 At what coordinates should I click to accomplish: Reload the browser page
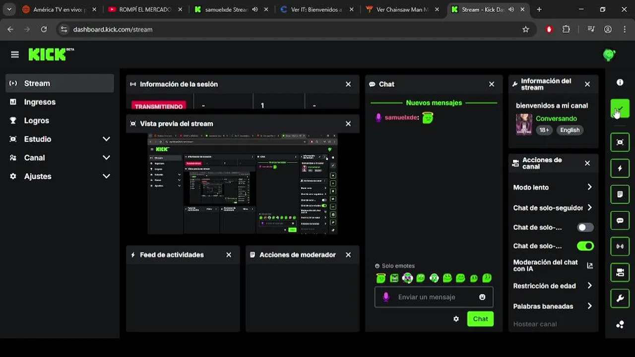click(x=44, y=29)
